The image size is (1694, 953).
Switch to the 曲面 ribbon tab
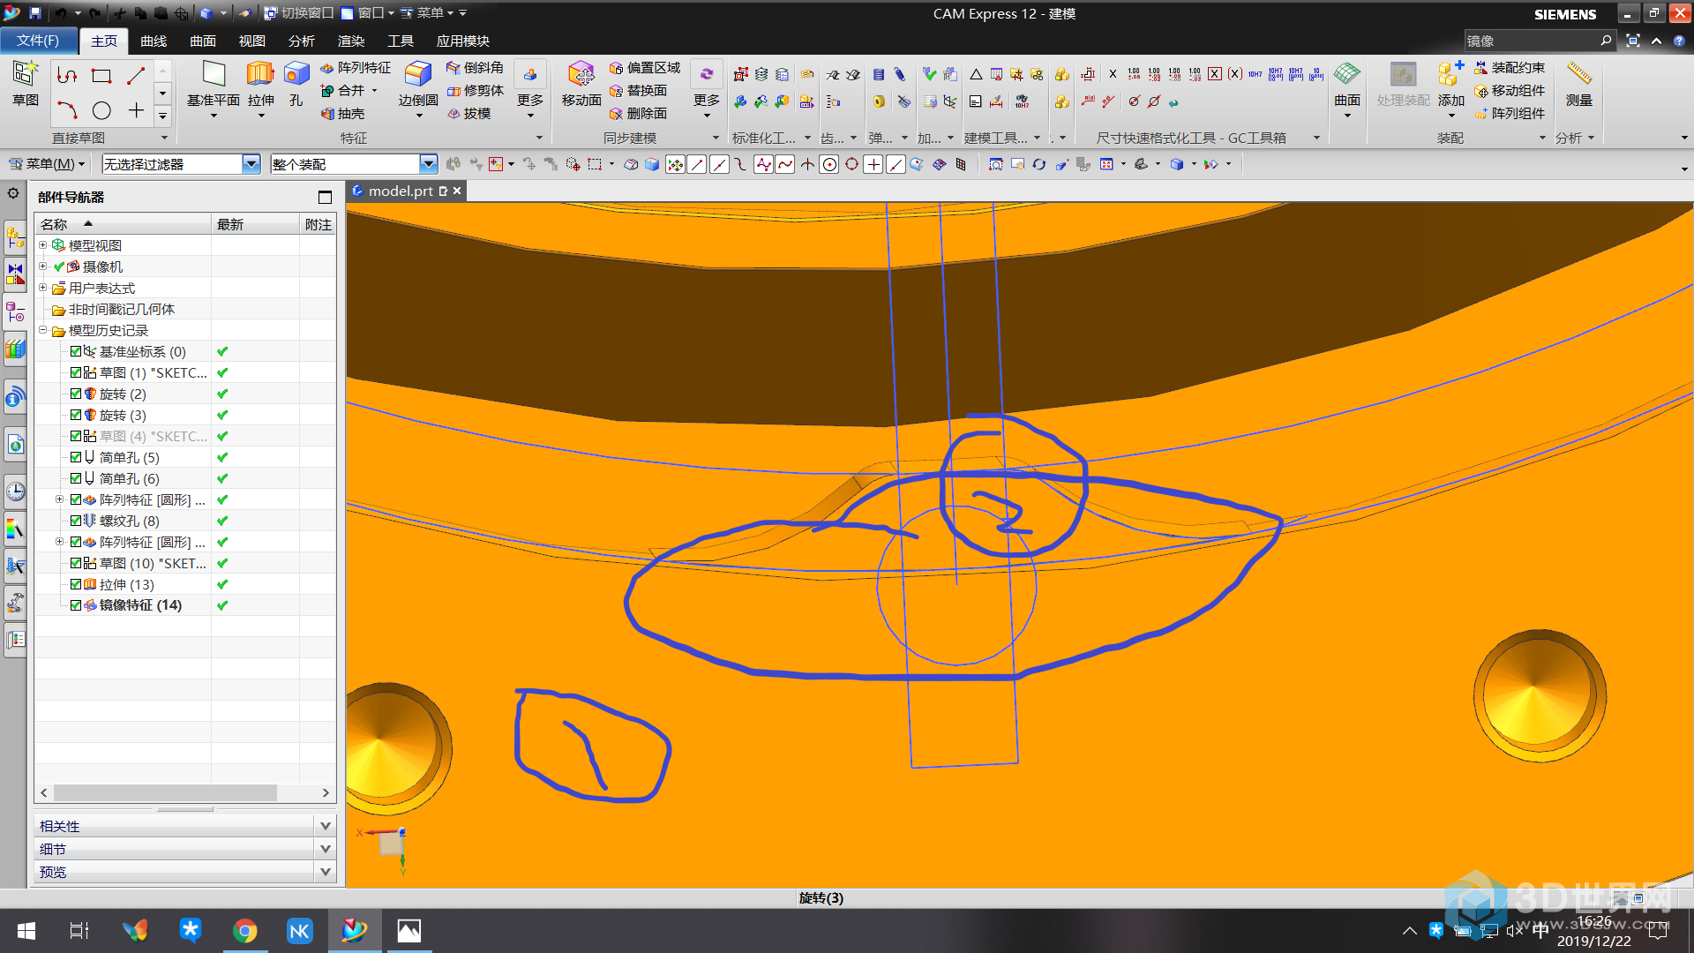pyautogui.click(x=203, y=41)
